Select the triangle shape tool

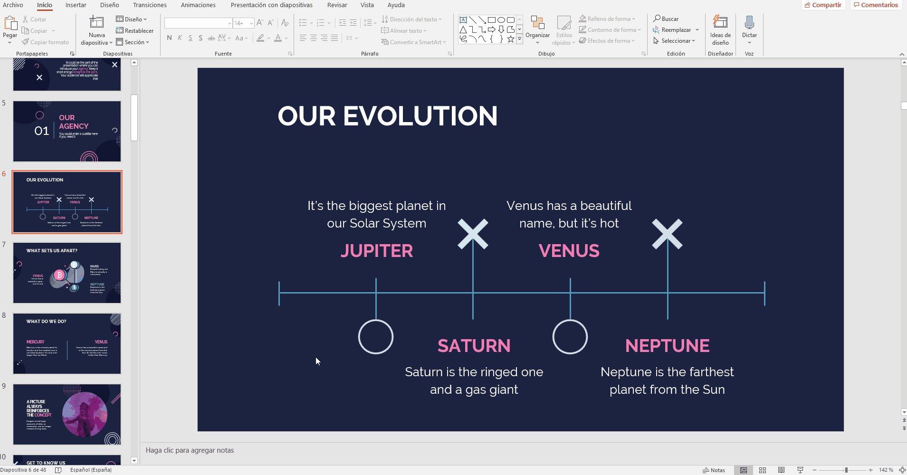point(463,29)
